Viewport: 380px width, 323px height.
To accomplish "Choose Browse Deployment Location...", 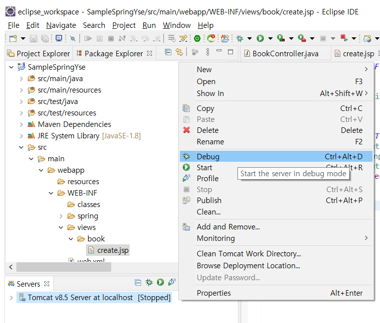I will click(276, 266).
